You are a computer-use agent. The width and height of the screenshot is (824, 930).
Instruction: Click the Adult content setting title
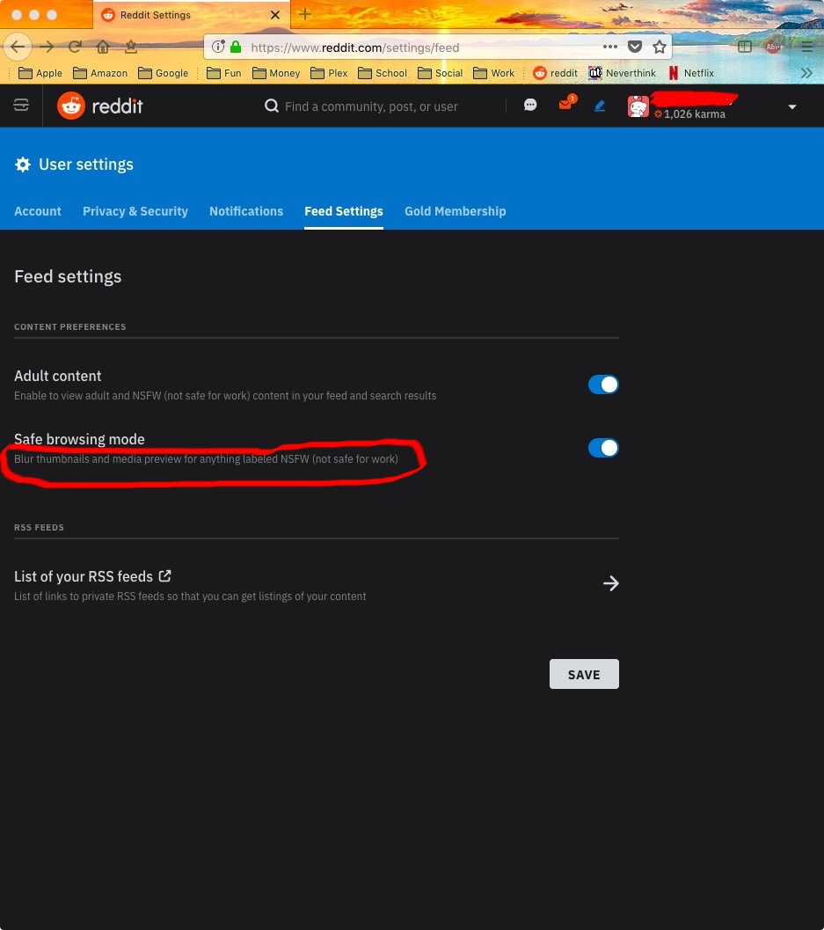point(57,376)
